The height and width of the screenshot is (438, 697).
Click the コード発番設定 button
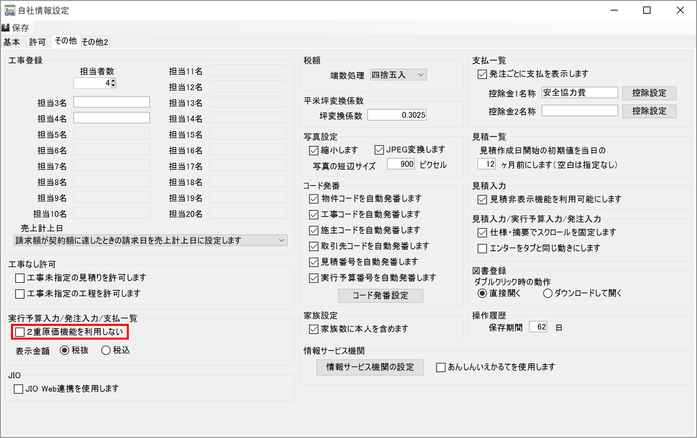point(380,296)
